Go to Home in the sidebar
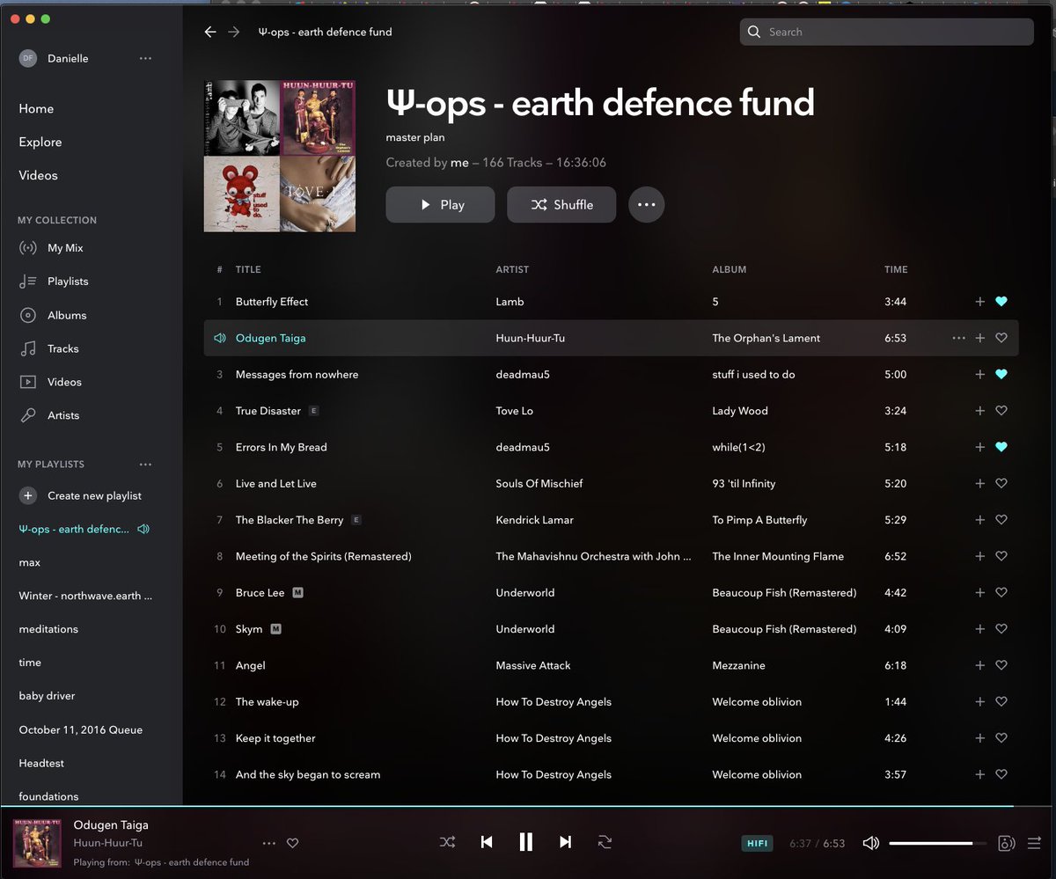1056x879 pixels. click(36, 109)
